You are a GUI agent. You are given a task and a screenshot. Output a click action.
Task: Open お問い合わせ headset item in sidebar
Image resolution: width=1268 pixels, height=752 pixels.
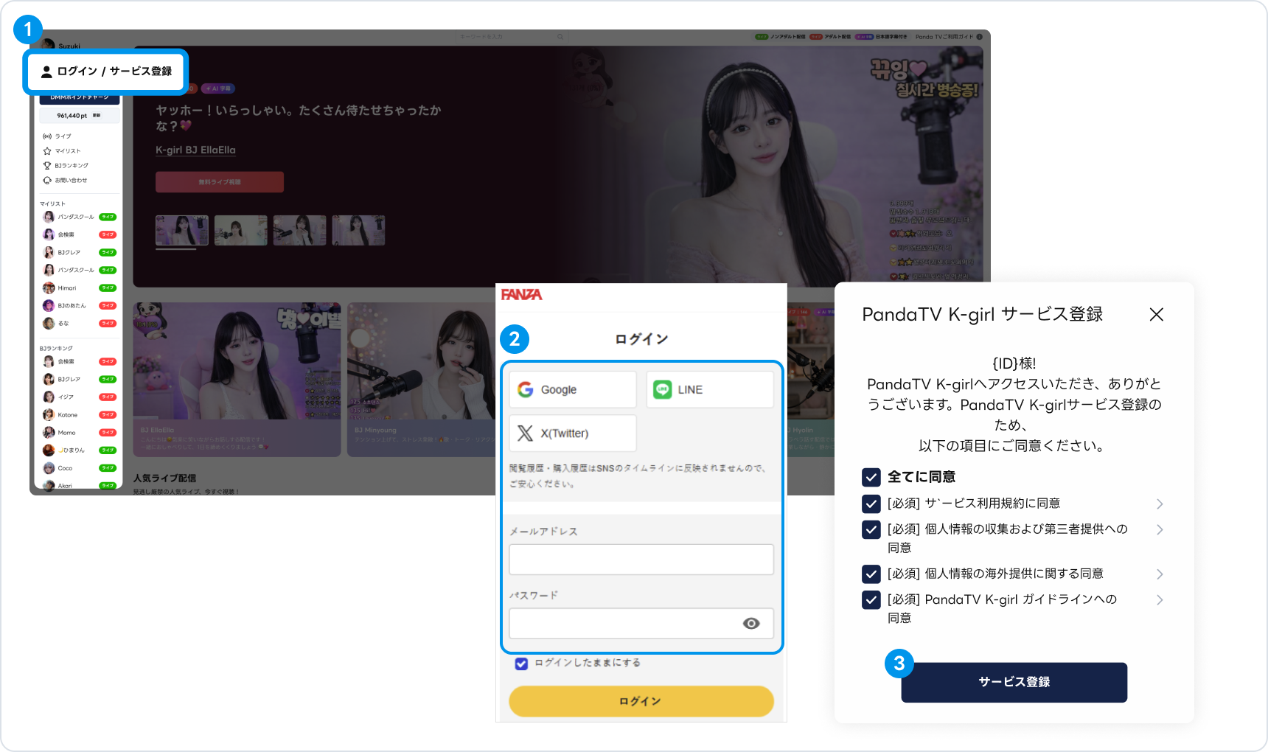coord(65,181)
